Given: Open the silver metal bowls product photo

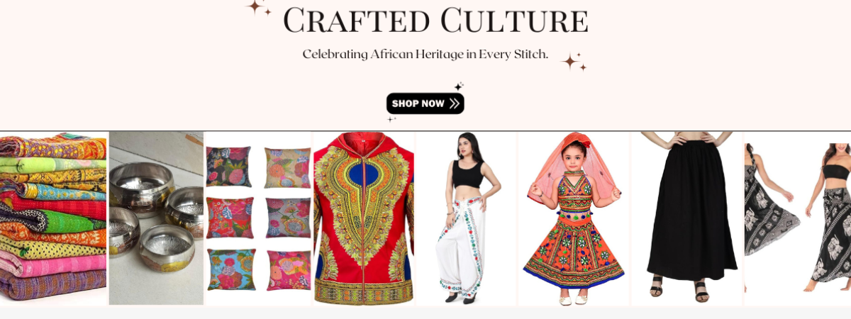Looking at the screenshot, I should pos(156,218).
